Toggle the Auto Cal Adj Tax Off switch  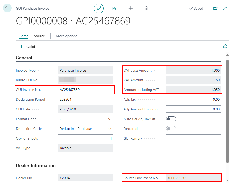pyautogui.click(x=171, y=119)
